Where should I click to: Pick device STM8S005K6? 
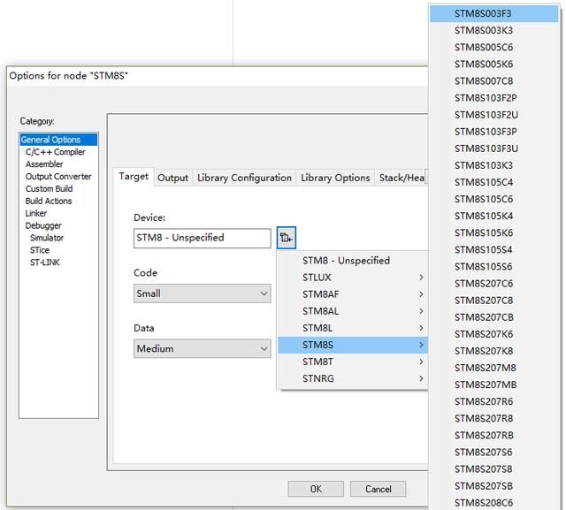tap(493, 65)
